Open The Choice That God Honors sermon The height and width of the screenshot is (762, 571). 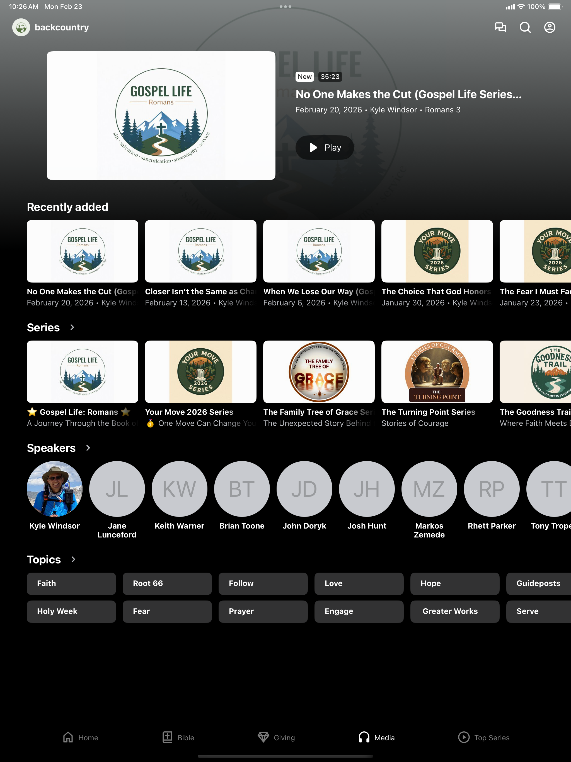coord(437,264)
